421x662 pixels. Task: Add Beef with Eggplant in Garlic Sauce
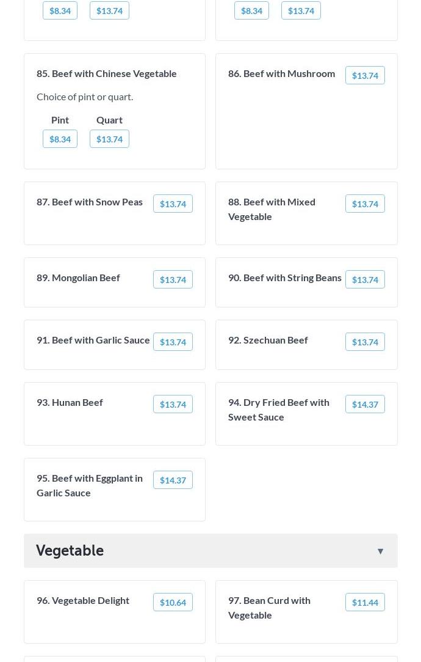173,480
